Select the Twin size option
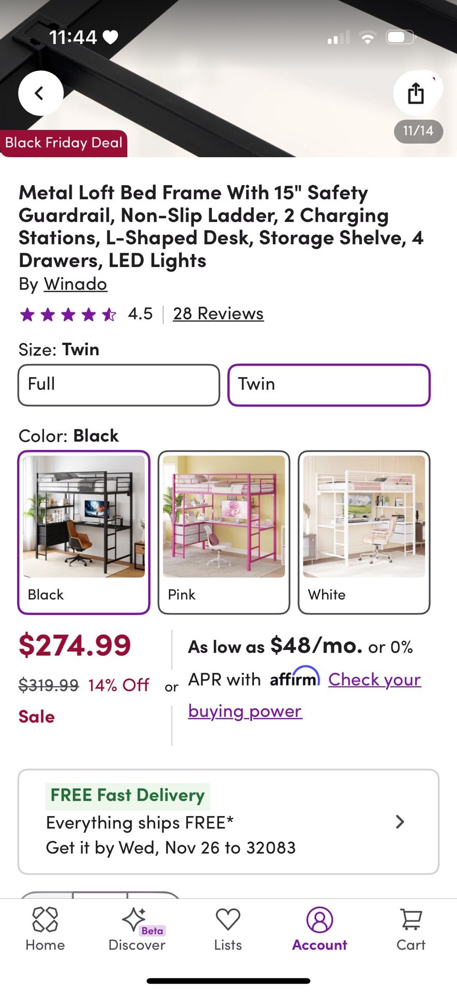The width and height of the screenshot is (457, 993). click(x=329, y=385)
